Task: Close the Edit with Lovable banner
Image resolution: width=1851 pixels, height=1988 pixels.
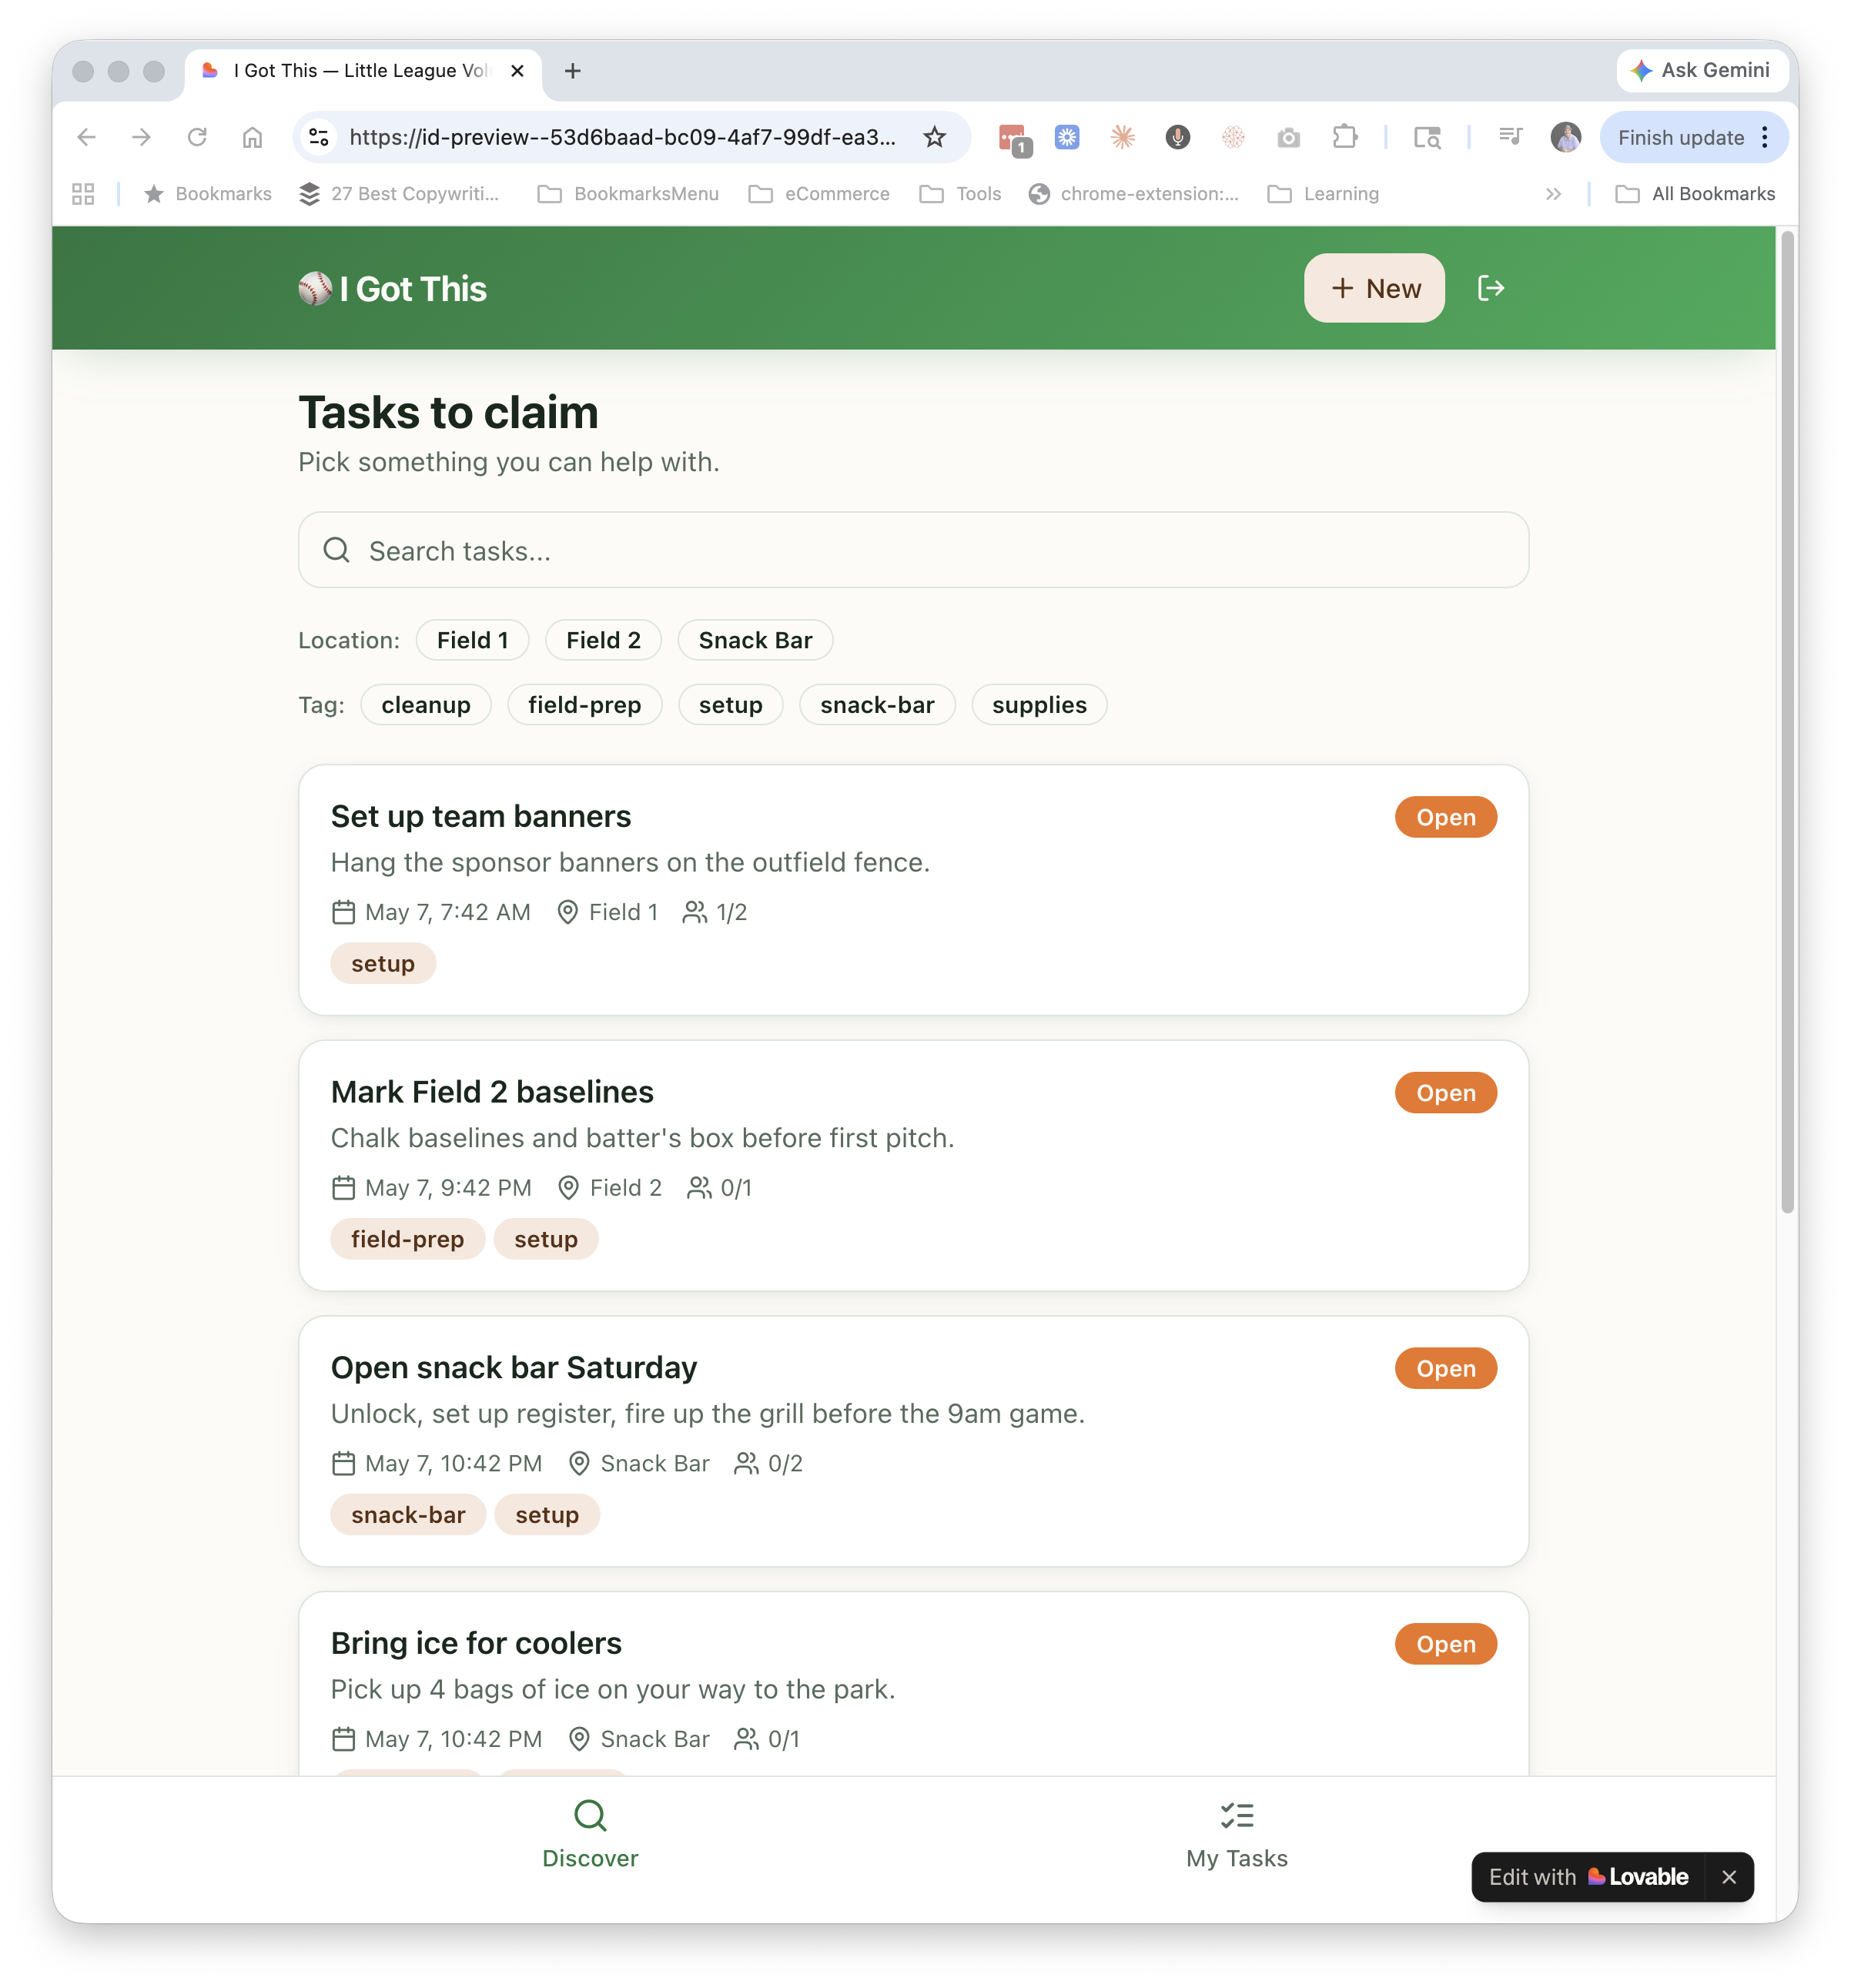Action: click(x=1729, y=1877)
